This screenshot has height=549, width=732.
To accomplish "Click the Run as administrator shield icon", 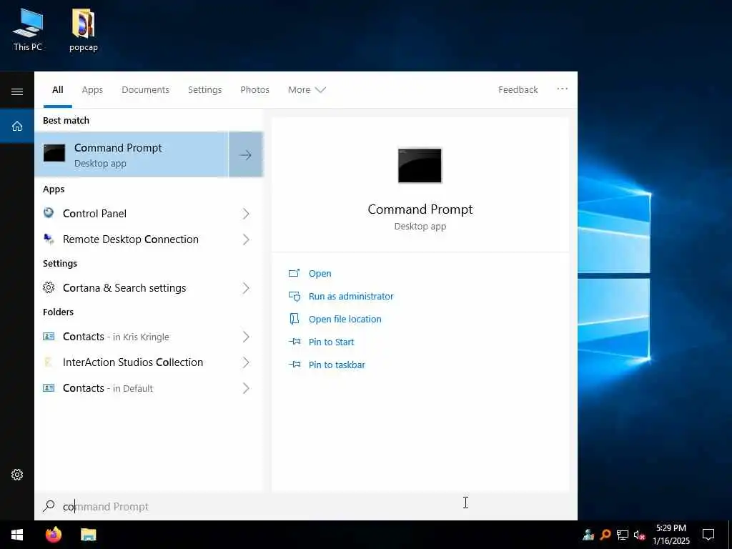I will tap(294, 296).
